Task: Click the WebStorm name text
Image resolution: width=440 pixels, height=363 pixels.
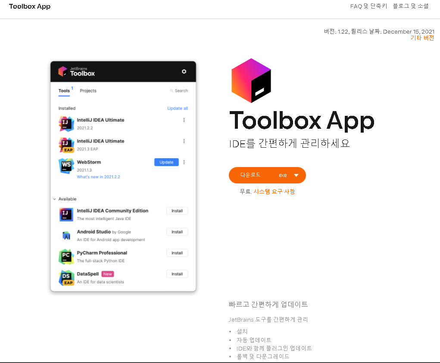Action: click(89, 162)
